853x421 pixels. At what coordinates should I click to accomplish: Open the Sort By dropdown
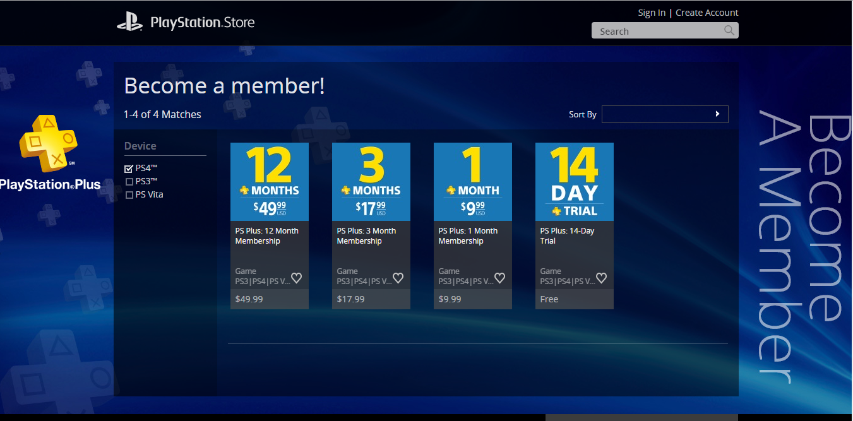(665, 114)
